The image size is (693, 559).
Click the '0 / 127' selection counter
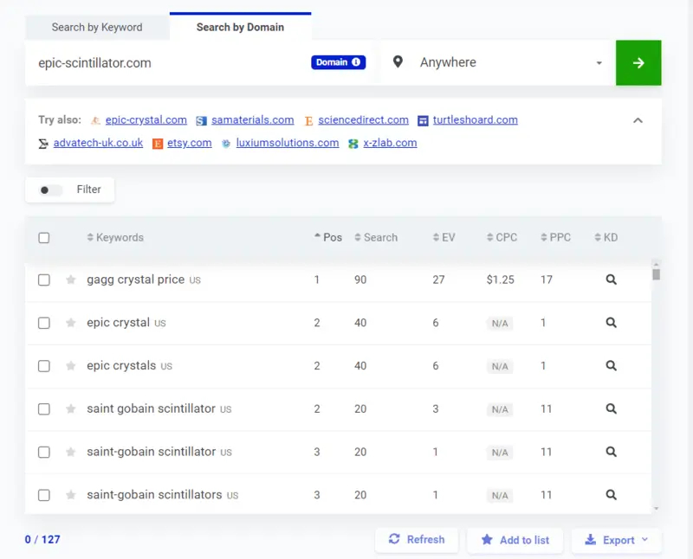(x=42, y=540)
